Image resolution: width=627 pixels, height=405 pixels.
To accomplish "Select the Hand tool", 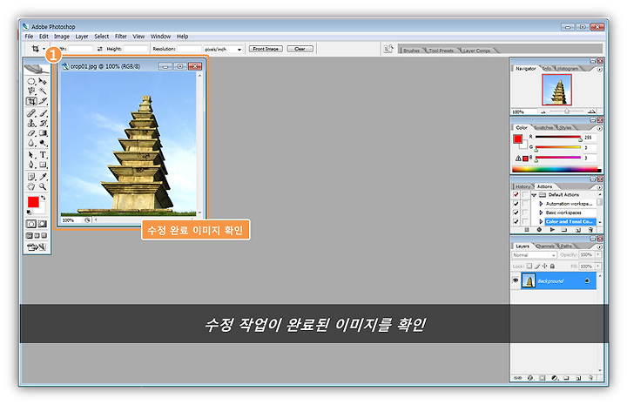I will 31,186.
